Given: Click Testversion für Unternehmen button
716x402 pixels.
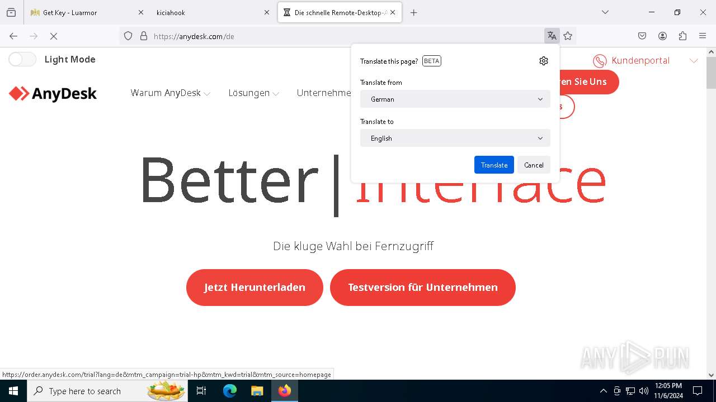Looking at the screenshot, I should 422,287.
